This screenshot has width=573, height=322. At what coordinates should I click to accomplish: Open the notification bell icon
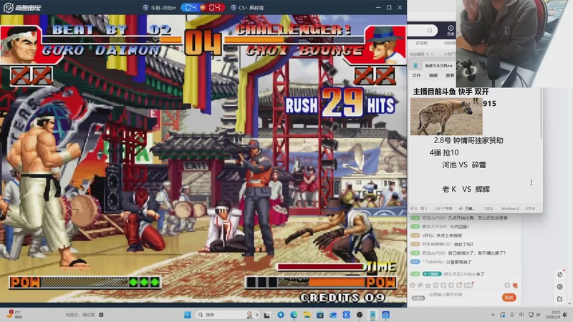pos(565,315)
